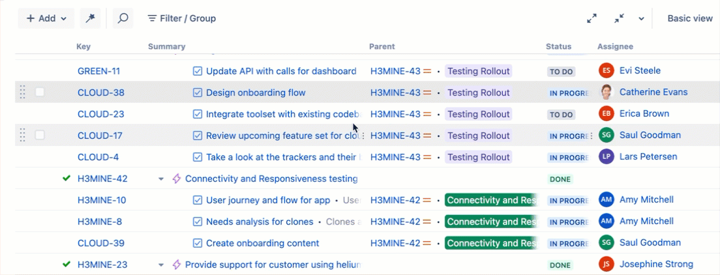Click Josephine Strong's JS avatar
The height and width of the screenshot is (275, 720).
(606, 264)
